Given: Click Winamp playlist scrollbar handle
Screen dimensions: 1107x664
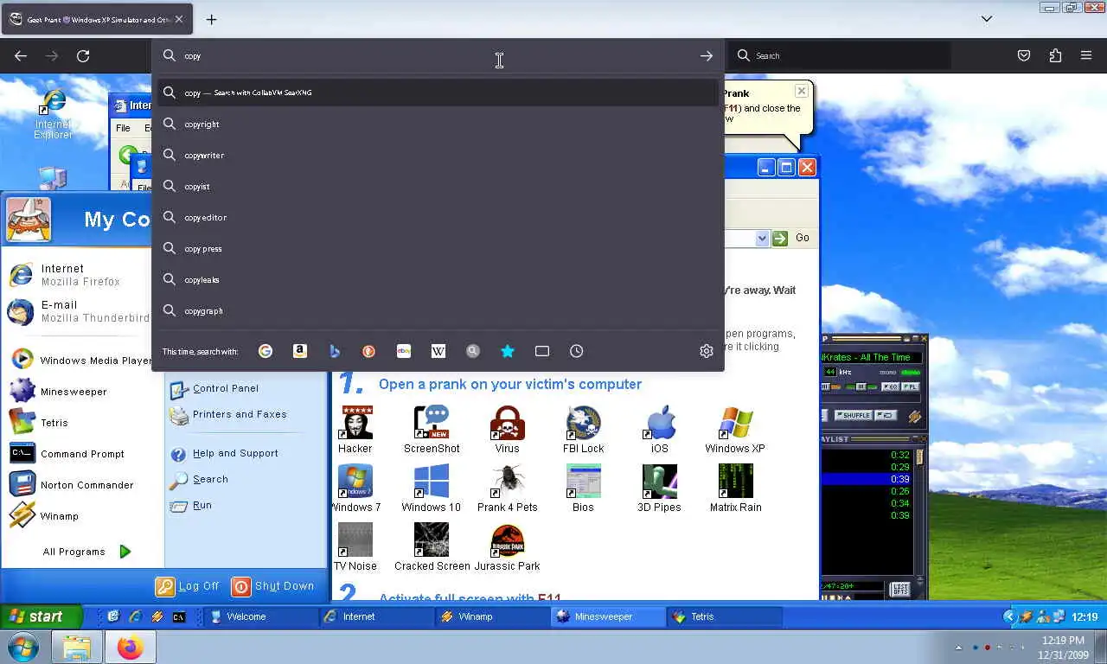Looking at the screenshot, I should coord(920,456).
